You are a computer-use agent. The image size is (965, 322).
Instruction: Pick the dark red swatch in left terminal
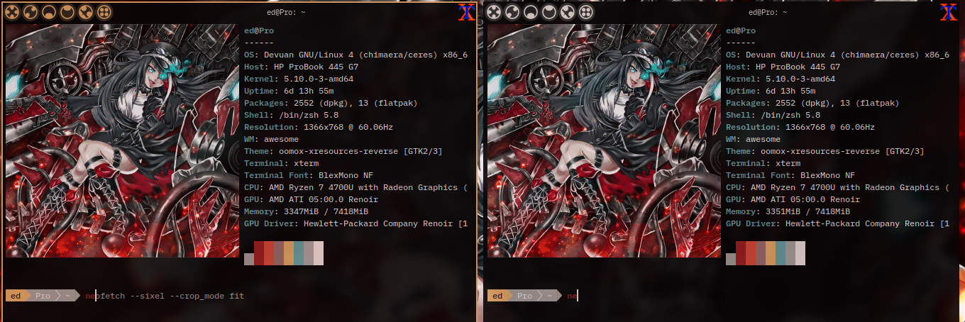(259, 253)
